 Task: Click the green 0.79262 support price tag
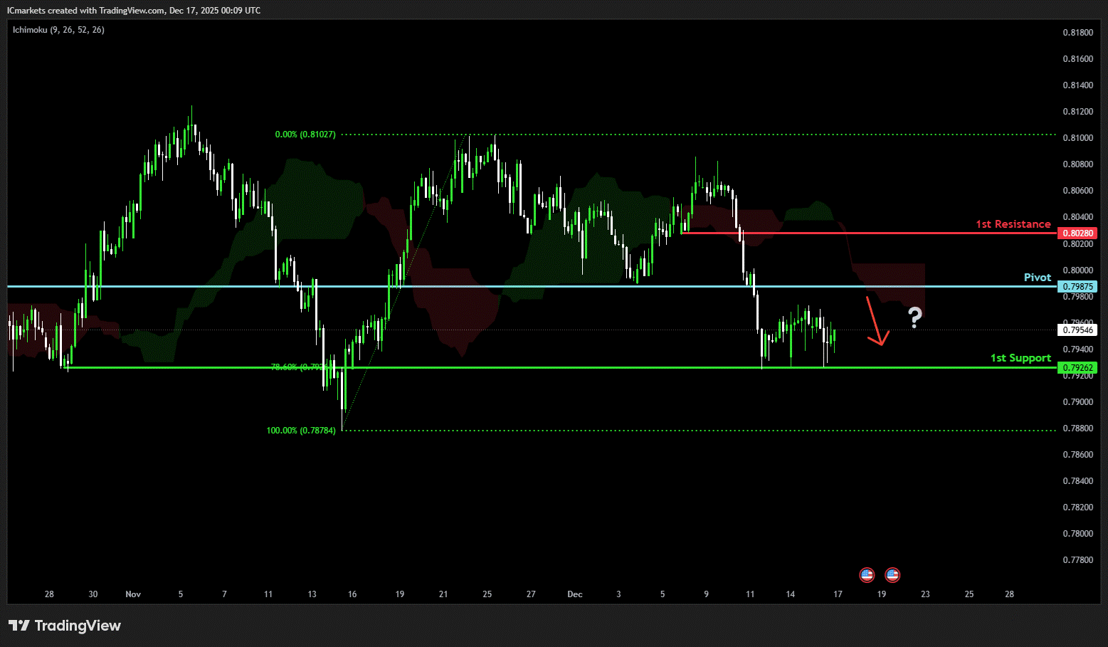pyautogui.click(x=1077, y=368)
